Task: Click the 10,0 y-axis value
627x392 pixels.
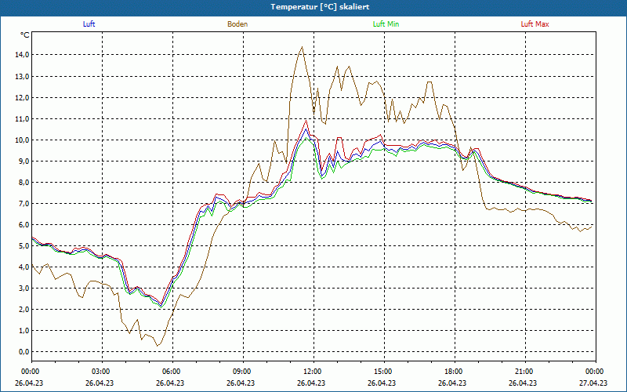Action: click(x=23, y=140)
